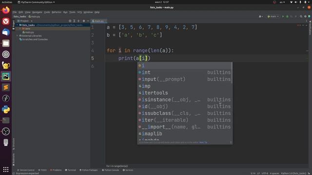
Task: Choose 'itertools' completion entry
Action: (x=185, y=93)
